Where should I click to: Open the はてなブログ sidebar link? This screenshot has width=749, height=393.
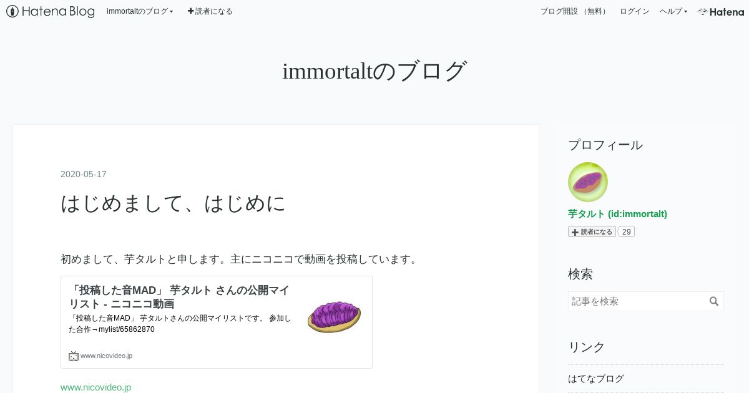596,379
